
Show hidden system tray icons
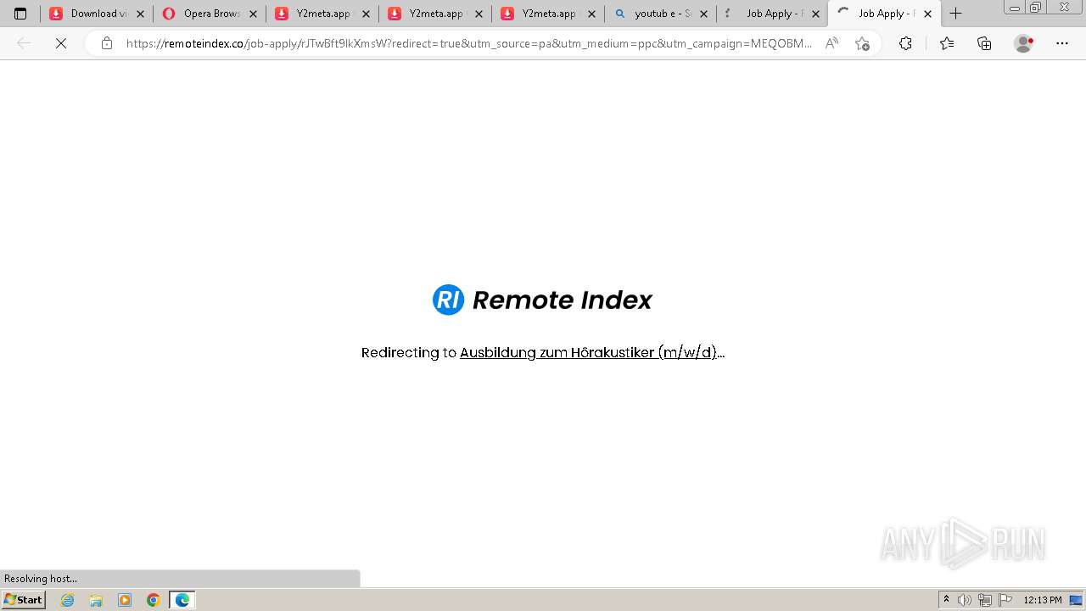point(947,600)
